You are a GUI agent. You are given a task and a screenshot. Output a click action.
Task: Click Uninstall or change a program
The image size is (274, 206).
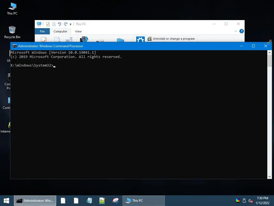[171, 39]
